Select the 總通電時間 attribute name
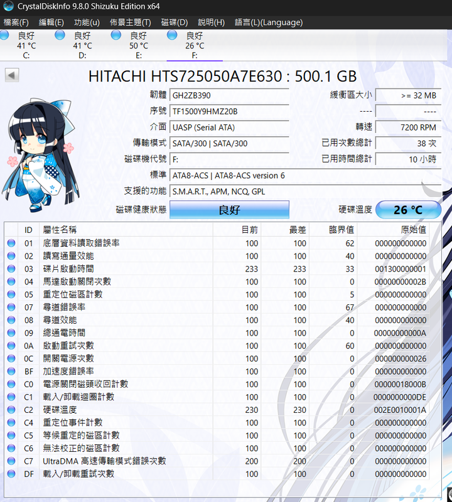Image resolution: width=452 pixels, height=502 pixels. 64,333
